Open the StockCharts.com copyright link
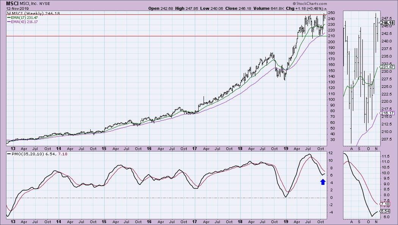The width and height of the screenshot is (398, 225). [310, 3]
